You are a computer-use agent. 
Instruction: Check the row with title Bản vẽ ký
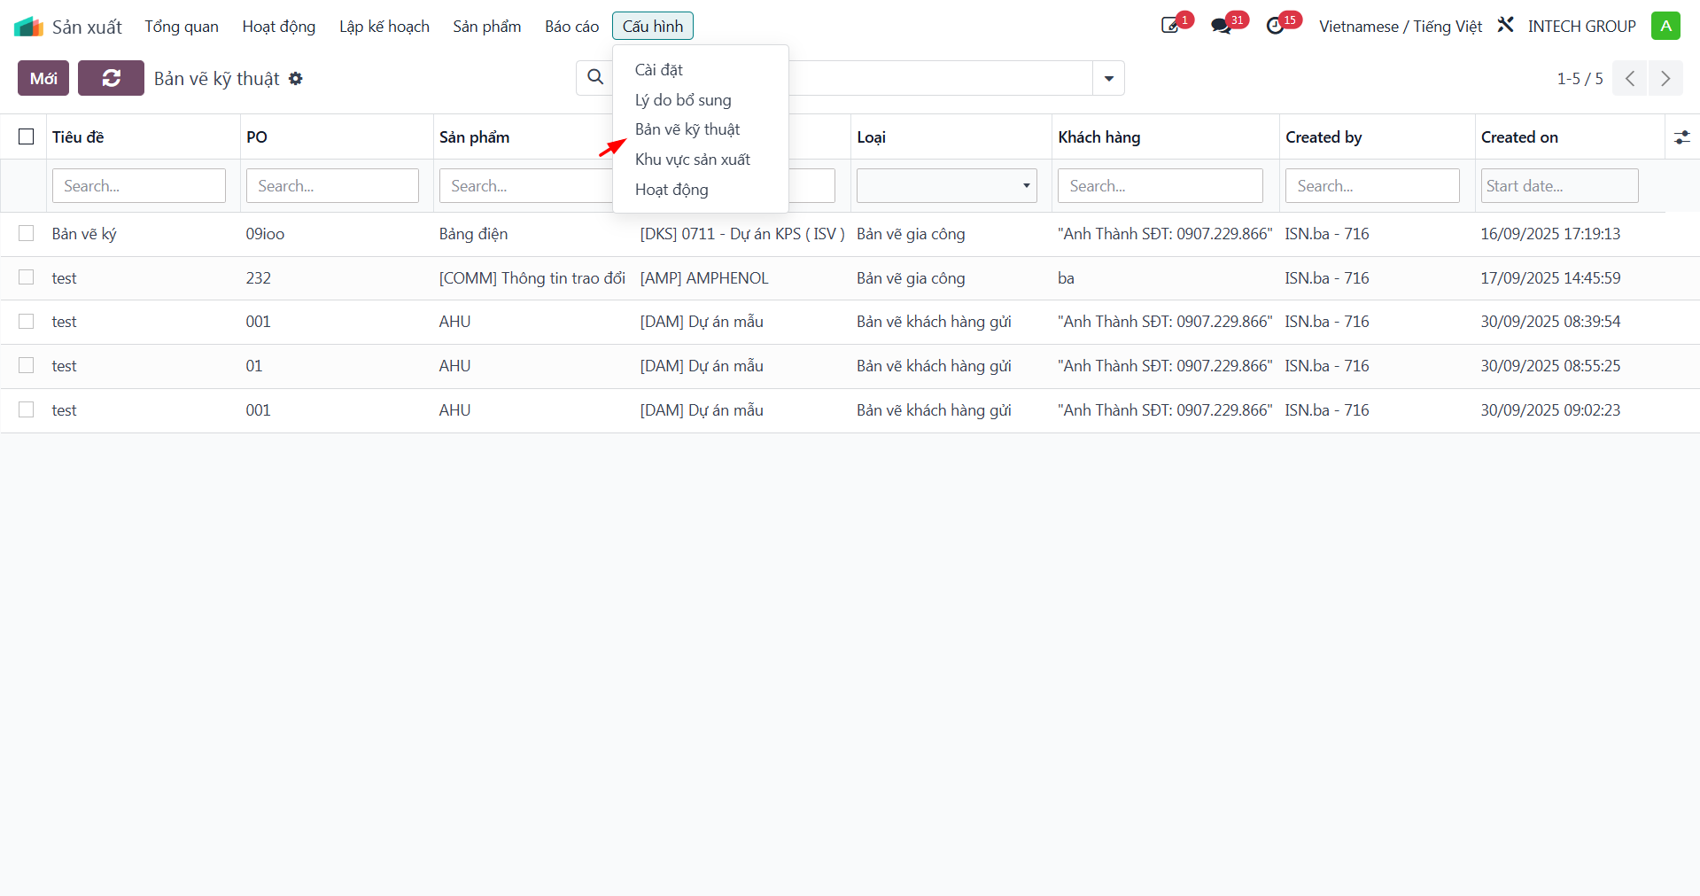(x=27, y=233)
